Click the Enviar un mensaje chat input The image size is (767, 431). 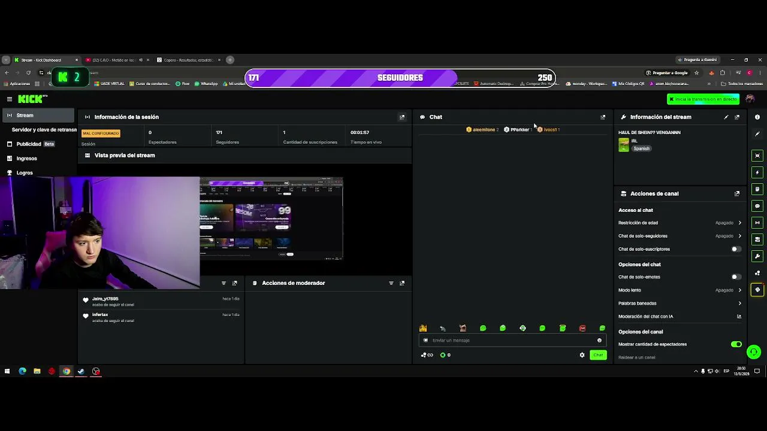pyautogui.click(x=512, y=341)
